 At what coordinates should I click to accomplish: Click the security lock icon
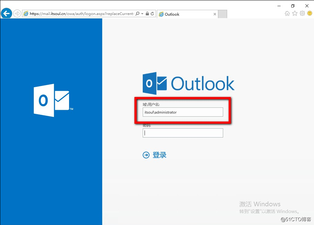pos(147,14)
